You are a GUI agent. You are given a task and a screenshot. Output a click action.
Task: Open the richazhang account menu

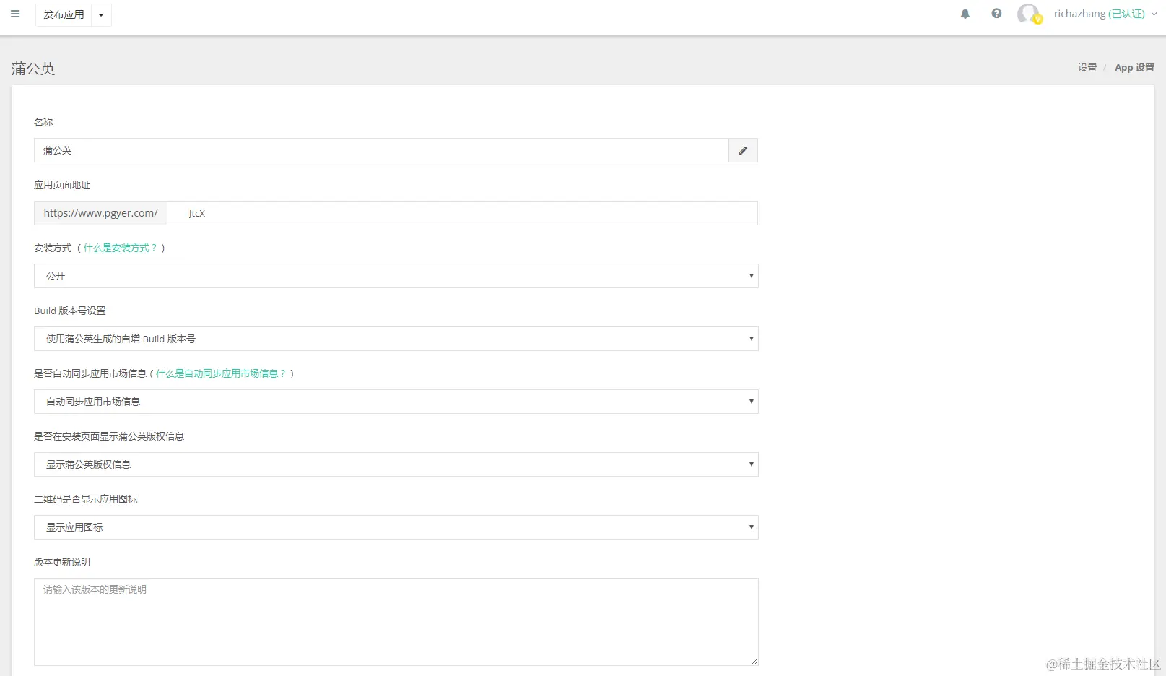tap(1105, 14)
